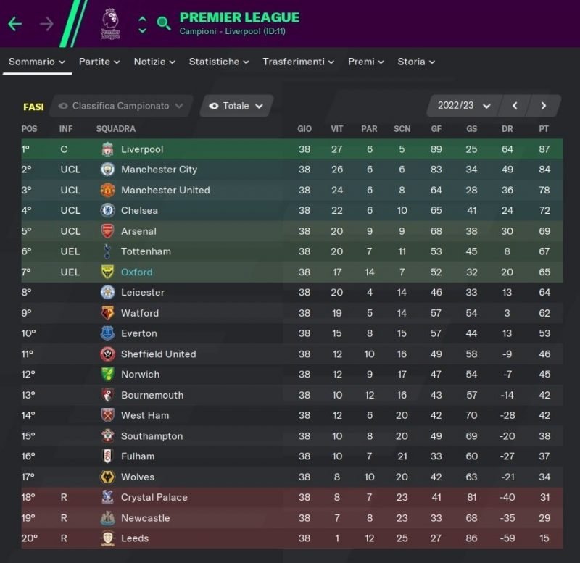Sort table by PT column header
Screen dimensions: 580x563
pyautogui.click(x=544, y=129)
